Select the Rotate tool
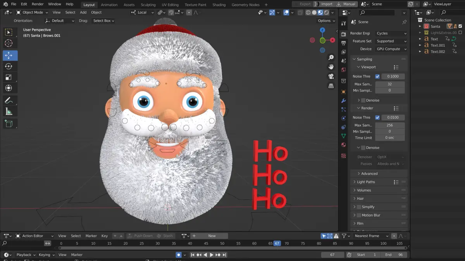The height and width of the screenshot is (261, 465). (9, 66)
